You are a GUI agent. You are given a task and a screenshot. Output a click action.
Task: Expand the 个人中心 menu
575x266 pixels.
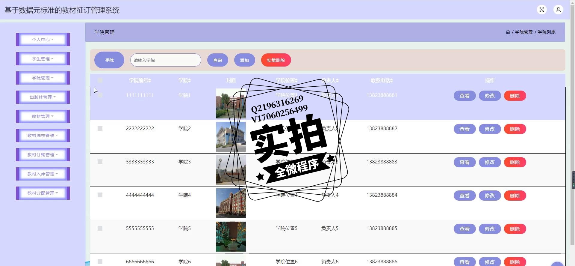pos(43,40)
